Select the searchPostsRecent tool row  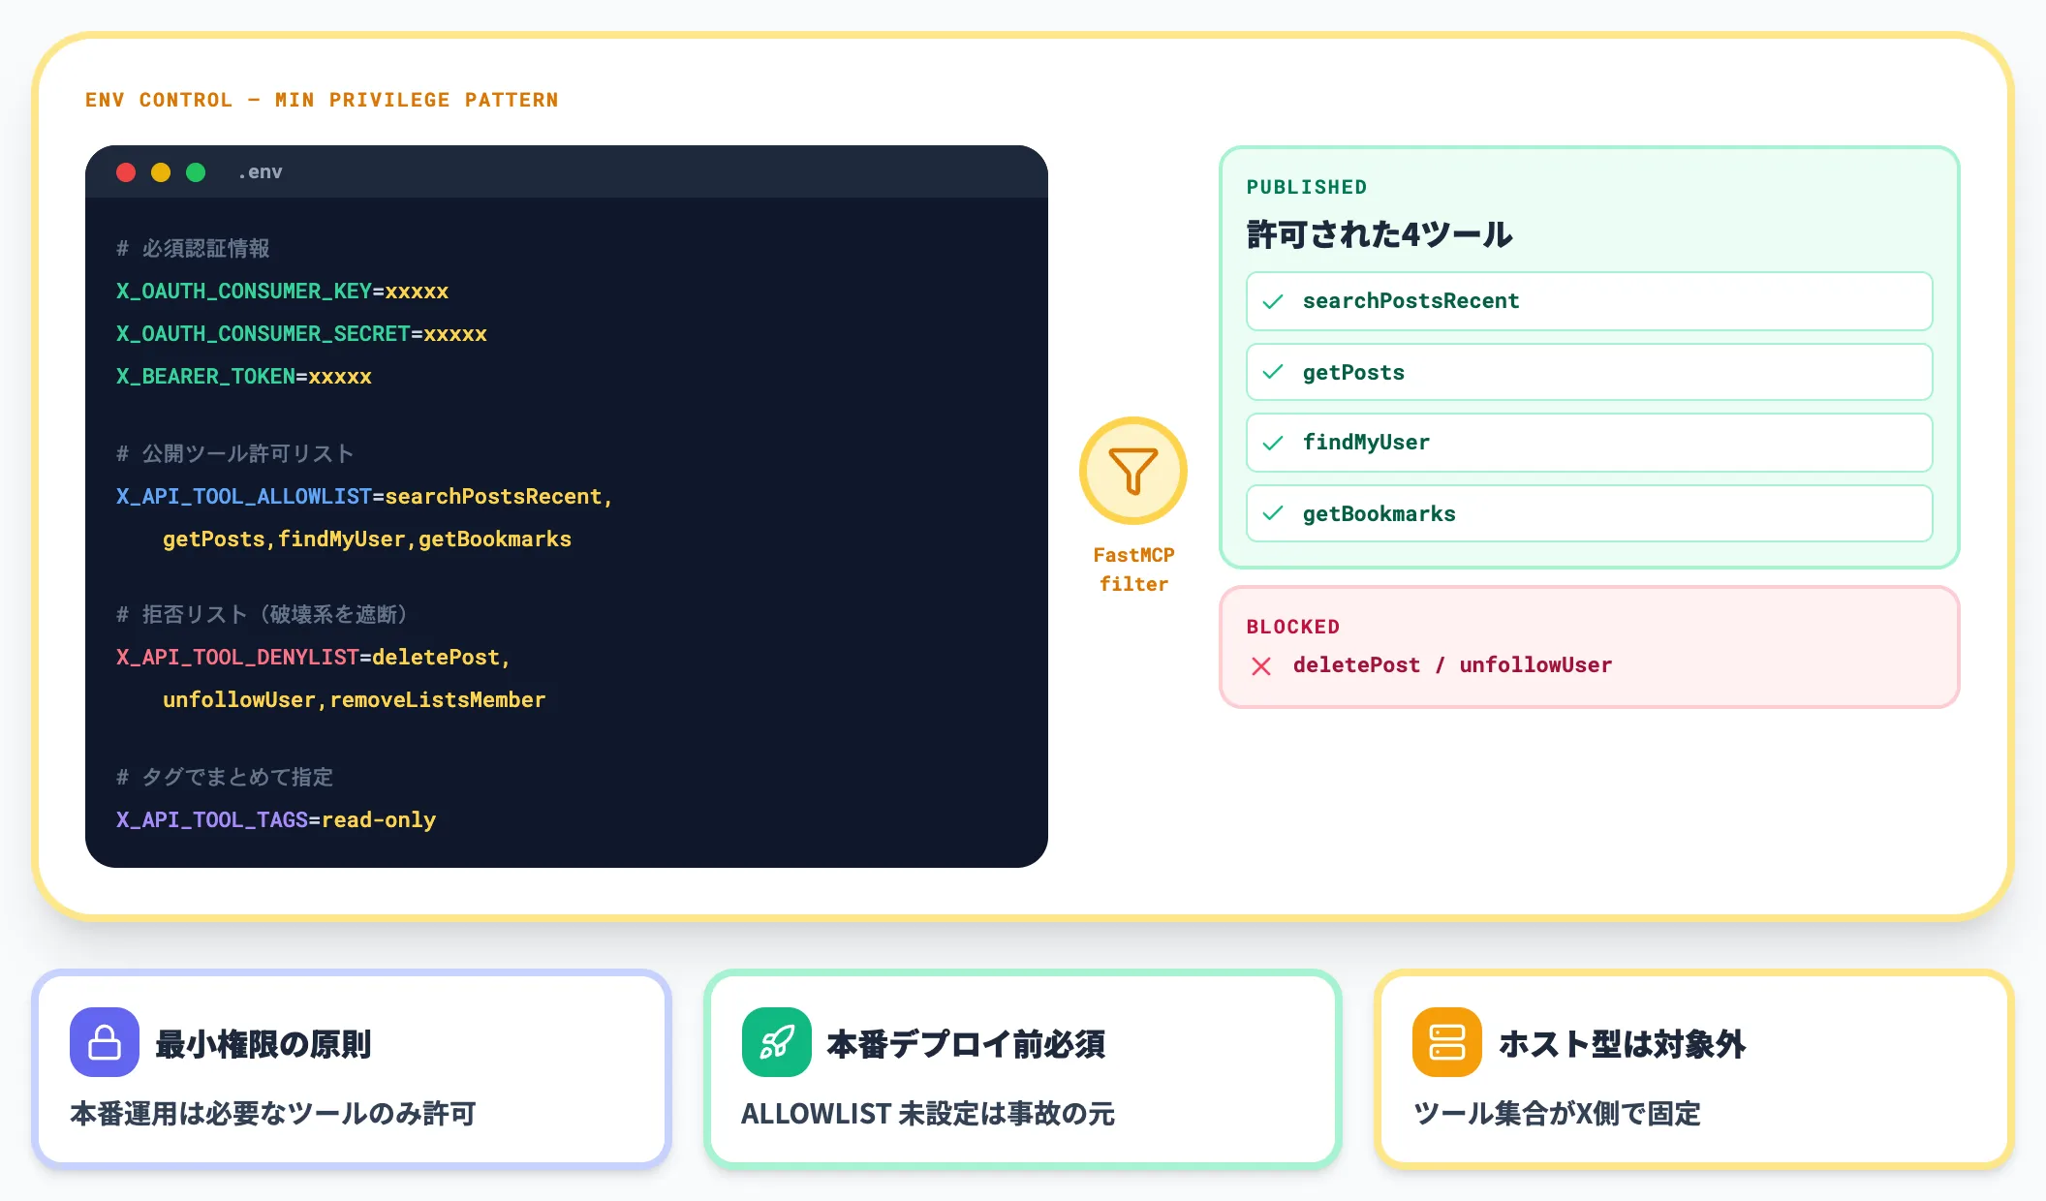tap(1589, 301)
